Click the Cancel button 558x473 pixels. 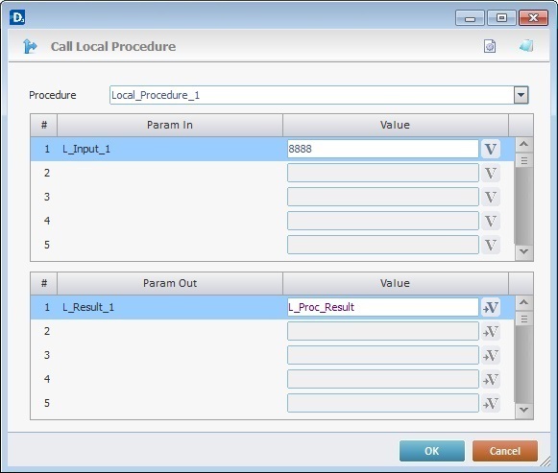505,451
